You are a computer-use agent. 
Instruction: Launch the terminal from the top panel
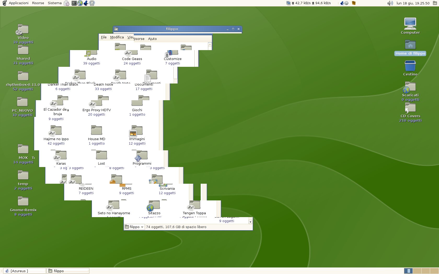point(74,3)
